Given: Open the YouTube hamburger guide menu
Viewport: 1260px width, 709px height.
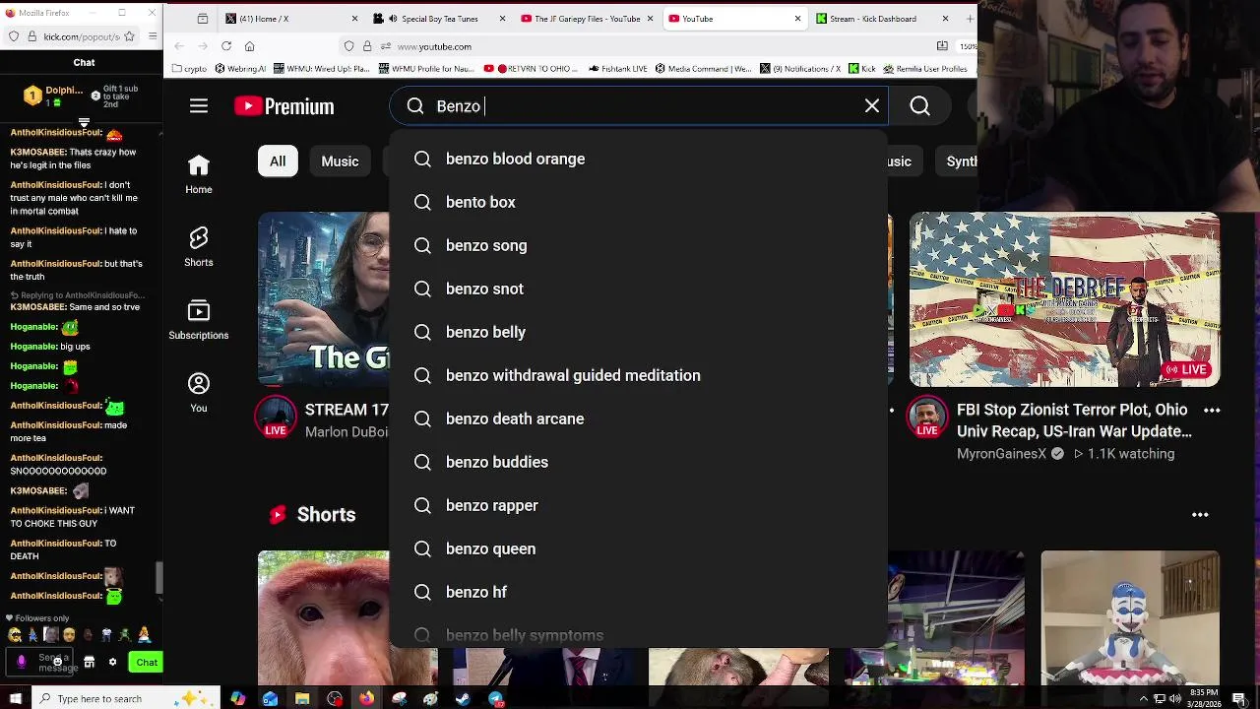Looking at the screenshot, I should coord(199,106).
